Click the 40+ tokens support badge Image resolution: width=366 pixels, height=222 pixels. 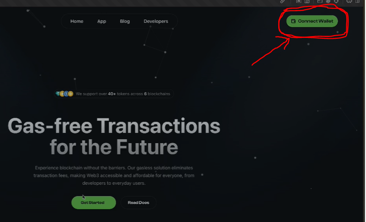(114, 94)
